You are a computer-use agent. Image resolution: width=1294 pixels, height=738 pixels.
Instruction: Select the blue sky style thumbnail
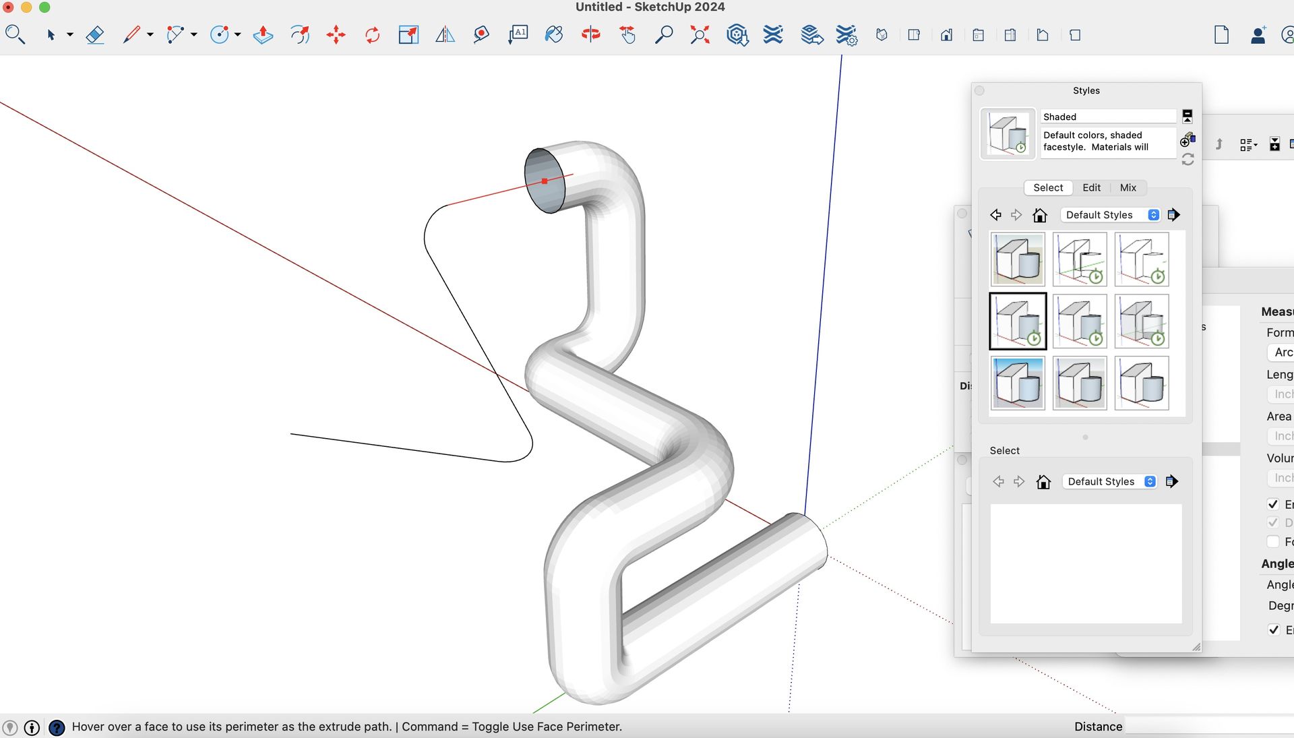coord(1017,383)
